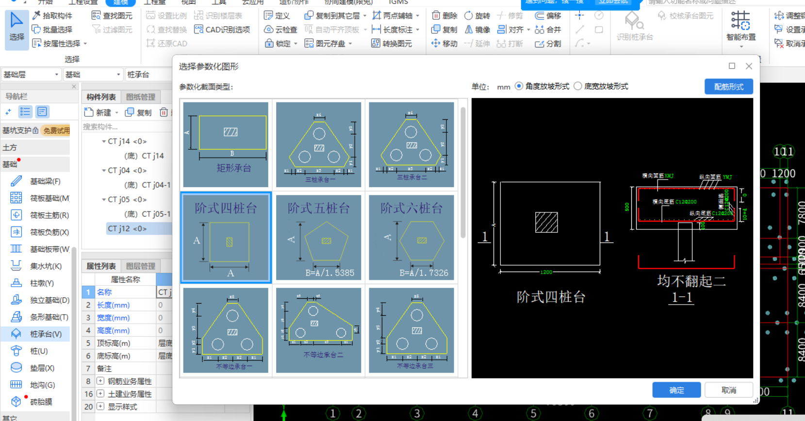Click the 配筋形式 button
The height and width of the screenshot is (421, 805).
pyautogui.click(x=729, y=87)
